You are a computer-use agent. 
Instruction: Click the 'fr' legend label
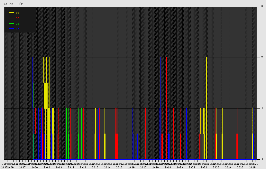click(x=17, y=29)
